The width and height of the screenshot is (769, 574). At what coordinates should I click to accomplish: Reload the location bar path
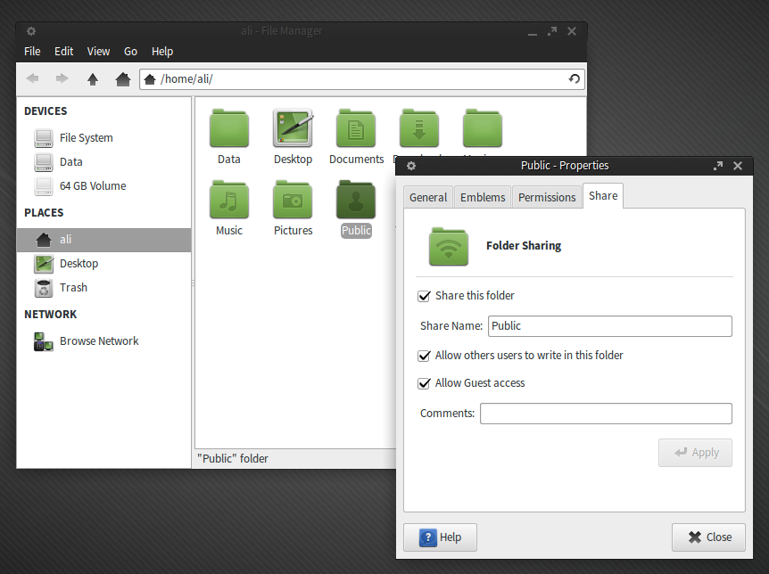575,79
